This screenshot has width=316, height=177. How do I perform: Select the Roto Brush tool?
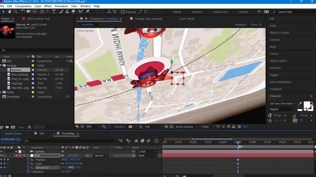click(80, 12)
